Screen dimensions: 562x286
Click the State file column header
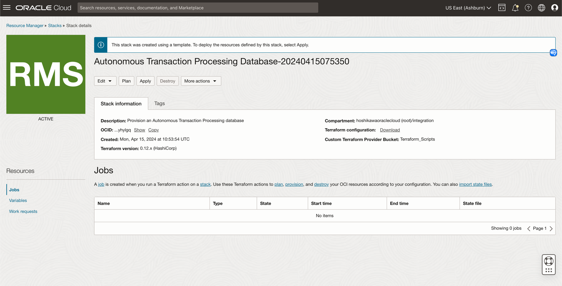coord(507,203)
